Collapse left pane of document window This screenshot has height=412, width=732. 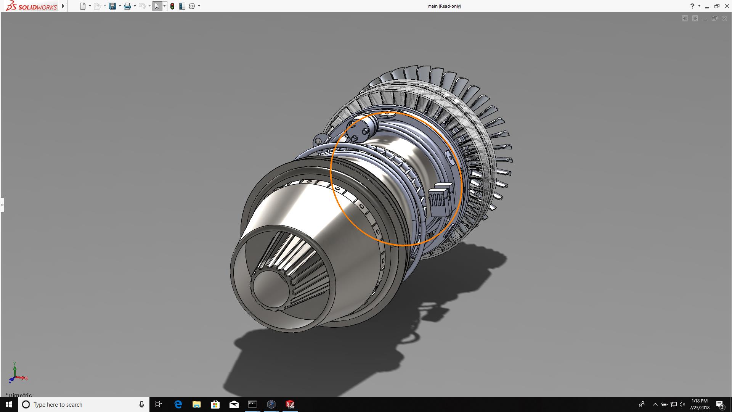click(x=685, y=18)
